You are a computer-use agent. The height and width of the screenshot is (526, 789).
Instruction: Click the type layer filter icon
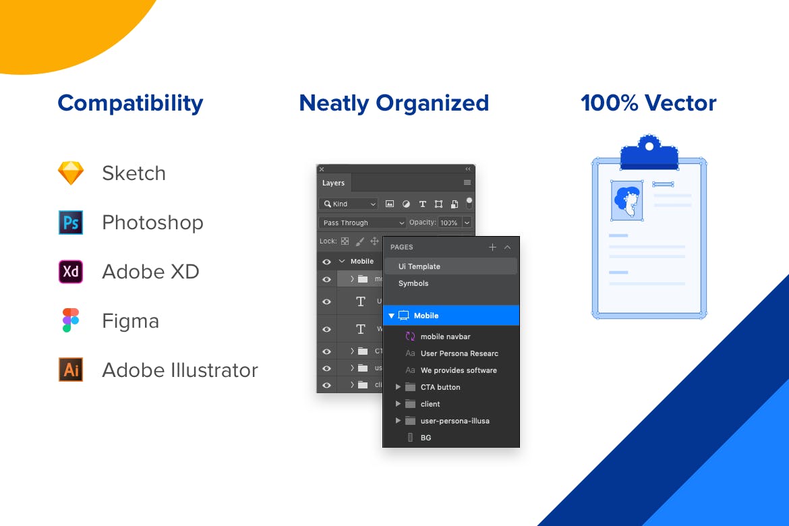coord(422,204)
